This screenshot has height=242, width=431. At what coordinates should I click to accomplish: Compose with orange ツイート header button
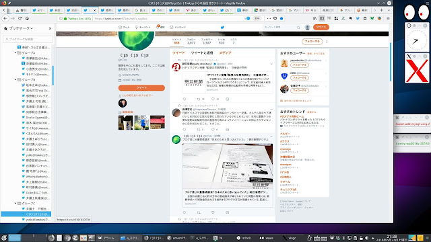[321, 27]
